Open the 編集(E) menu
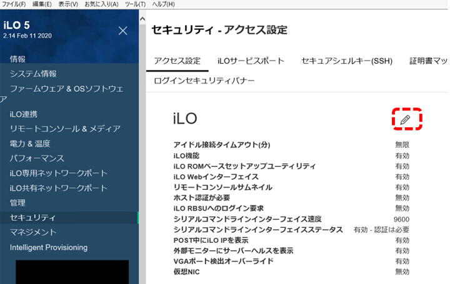 42,4
